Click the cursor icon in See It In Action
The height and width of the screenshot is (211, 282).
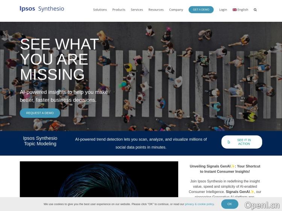pos(229,142)
